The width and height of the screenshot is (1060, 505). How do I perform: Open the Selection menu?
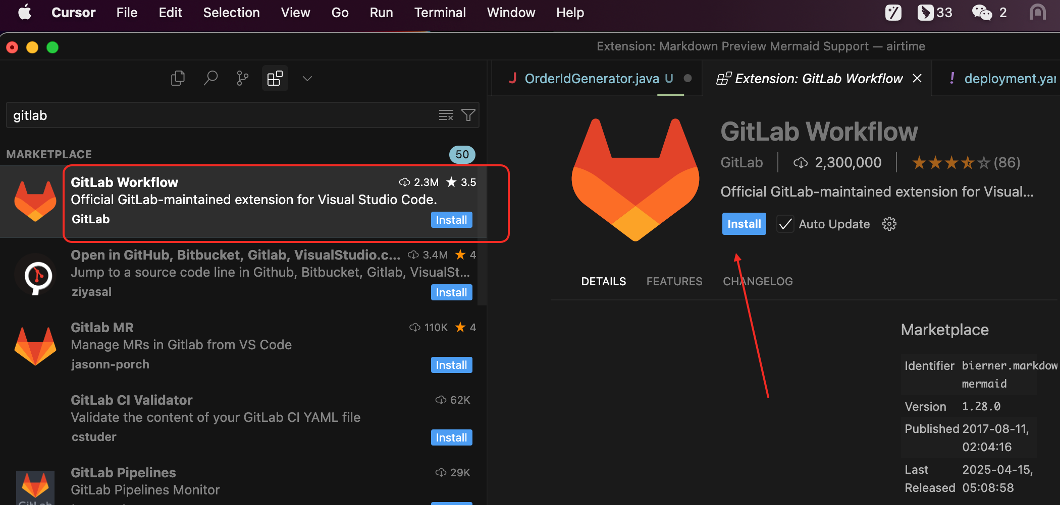point(232,13)
